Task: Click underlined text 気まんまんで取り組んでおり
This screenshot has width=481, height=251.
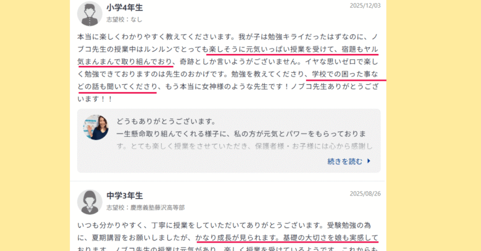Action: pyautogui.click(x=125, y=61)
